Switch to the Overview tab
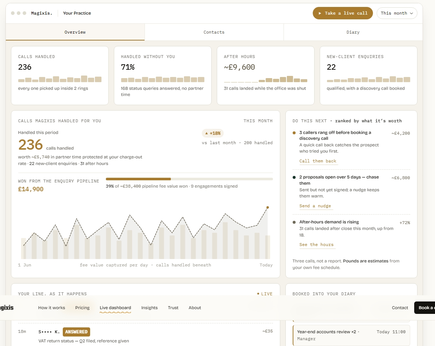The width and height of the screenshot is (435, 346). click(75, 32)
